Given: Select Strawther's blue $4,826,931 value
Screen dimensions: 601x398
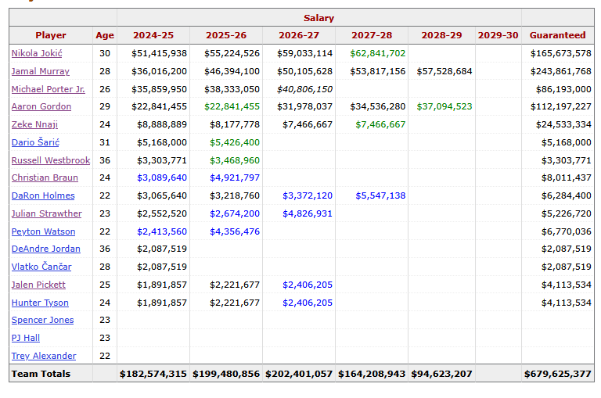Looking at the screenshot, I should point(308,213).
